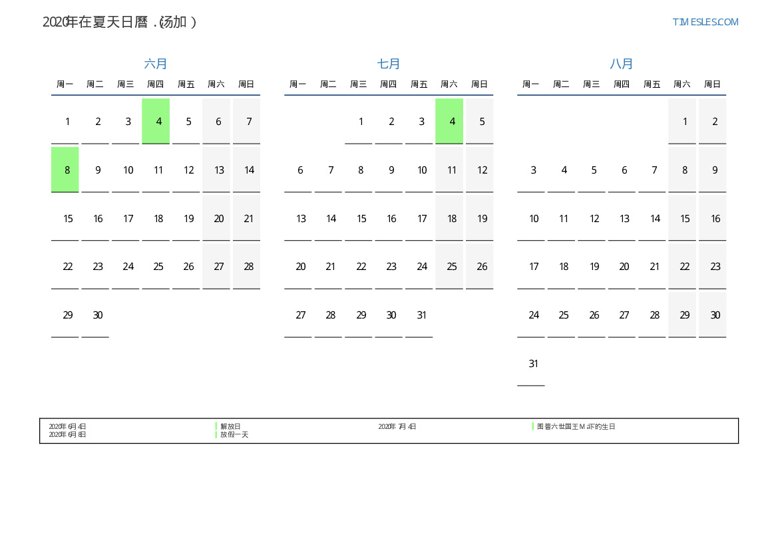Click green-highlighted June 8 holiday cell
778x550 pixels.
coord(65,170)
